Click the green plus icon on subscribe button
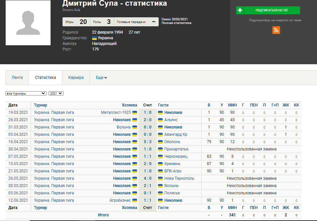Screen dimensions: 317x221 (240, 10)
